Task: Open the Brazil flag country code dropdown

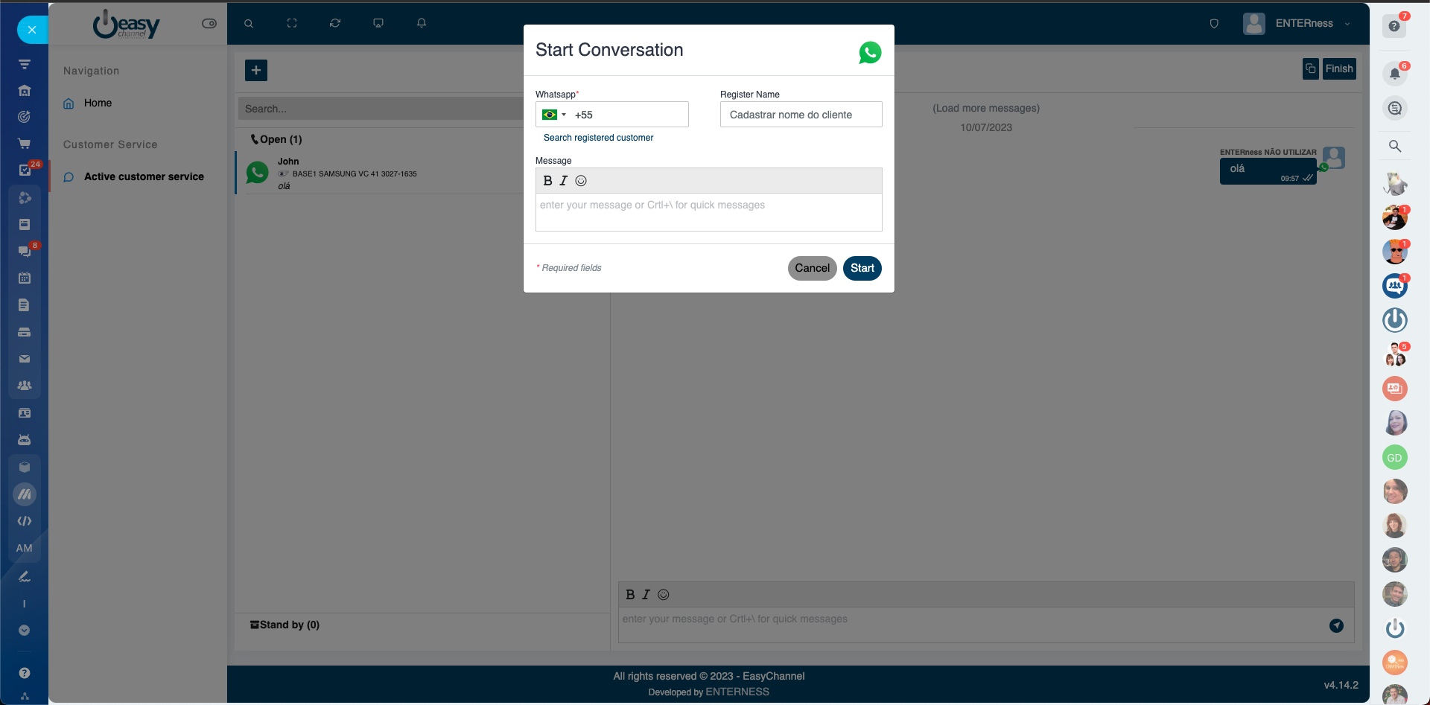Action: point(553,115)
